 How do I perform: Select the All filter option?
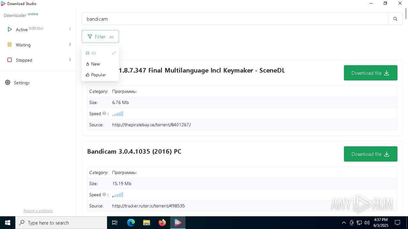pos(100,53)
